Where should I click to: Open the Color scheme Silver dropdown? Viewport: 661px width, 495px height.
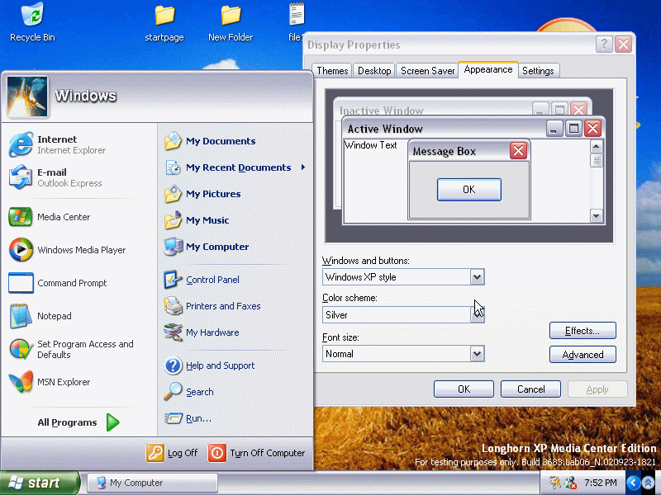pos(477,315)
